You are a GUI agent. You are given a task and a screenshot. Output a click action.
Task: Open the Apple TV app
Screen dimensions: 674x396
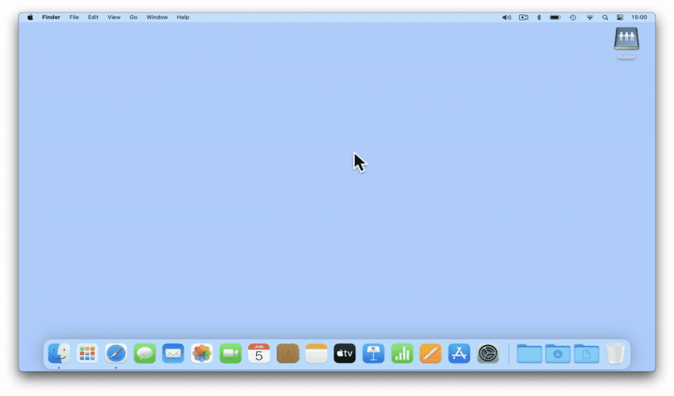[x=345, y=353]
